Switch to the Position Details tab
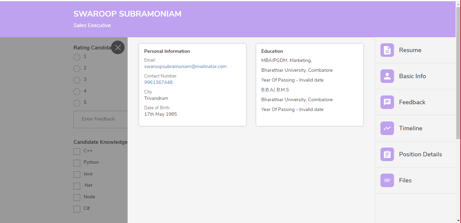The height and width of the screenshot is (223, 461). (420, 154)
